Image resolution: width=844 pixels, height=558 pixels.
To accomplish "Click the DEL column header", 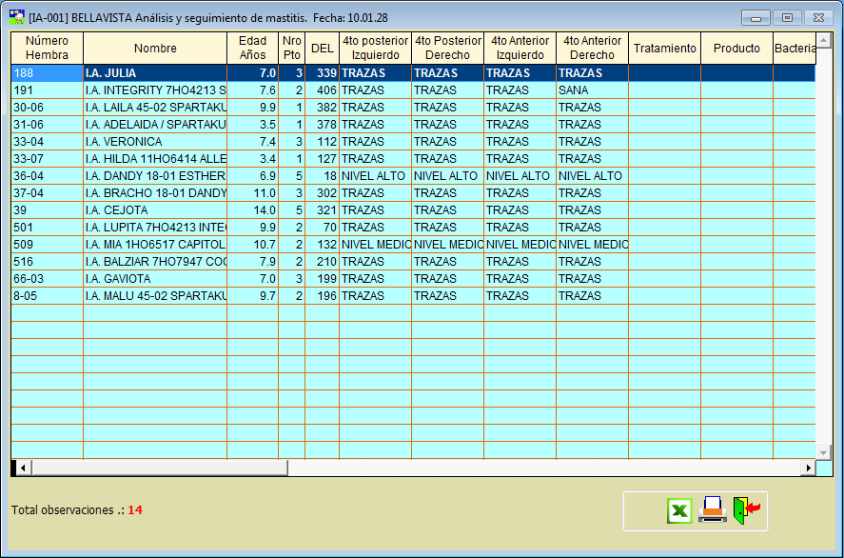I will (322, 49).
